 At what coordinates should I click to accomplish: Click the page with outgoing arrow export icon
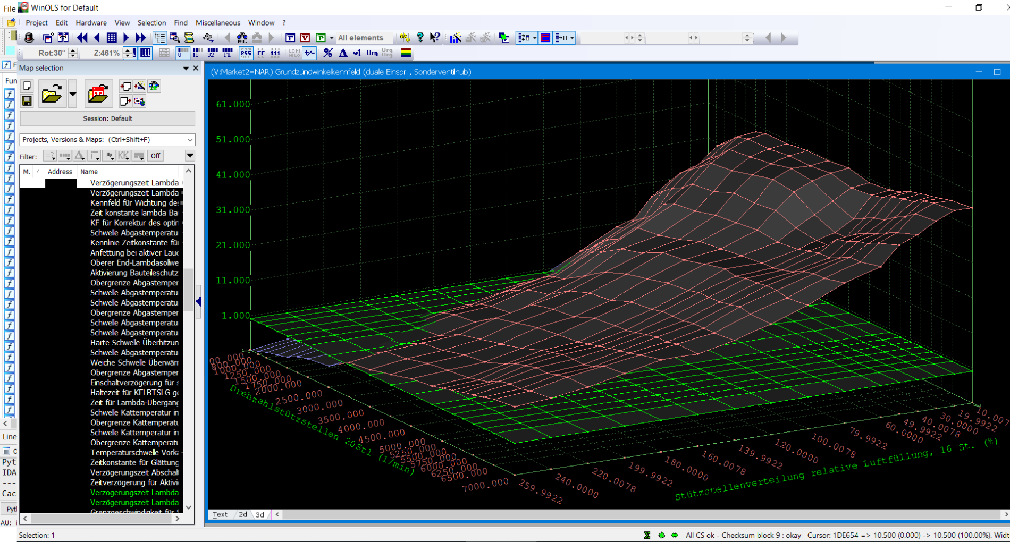[x=125, y=101]
